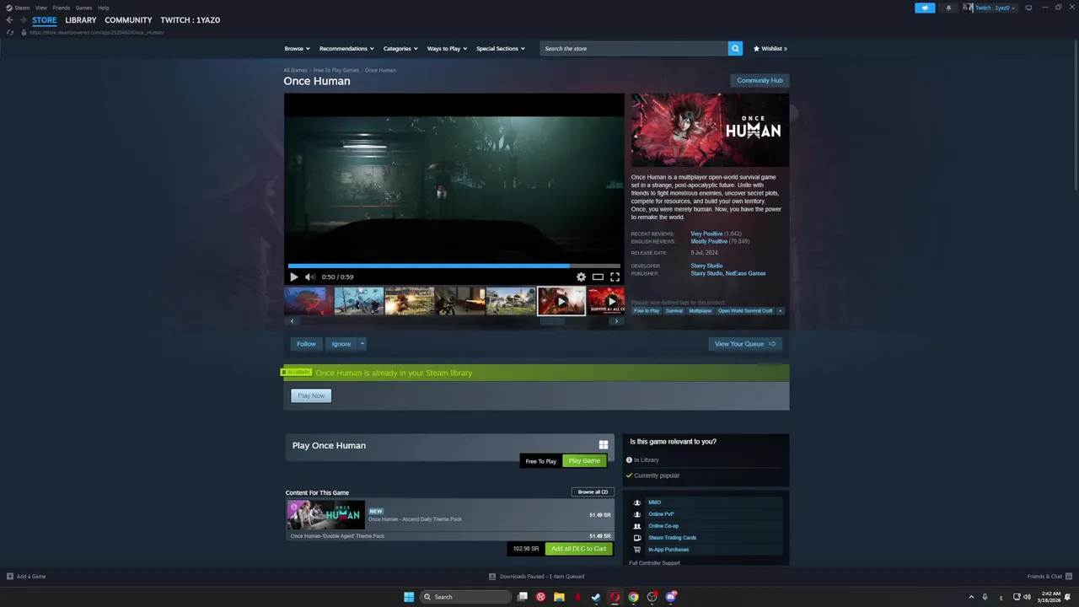This screenshot has height=607, width=1079.
Task: Click the green Play Game button
Action: [584, 461]
